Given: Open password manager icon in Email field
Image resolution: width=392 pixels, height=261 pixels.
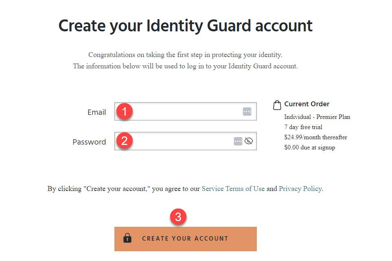Looking at the screenshot, I should point(247,112).
